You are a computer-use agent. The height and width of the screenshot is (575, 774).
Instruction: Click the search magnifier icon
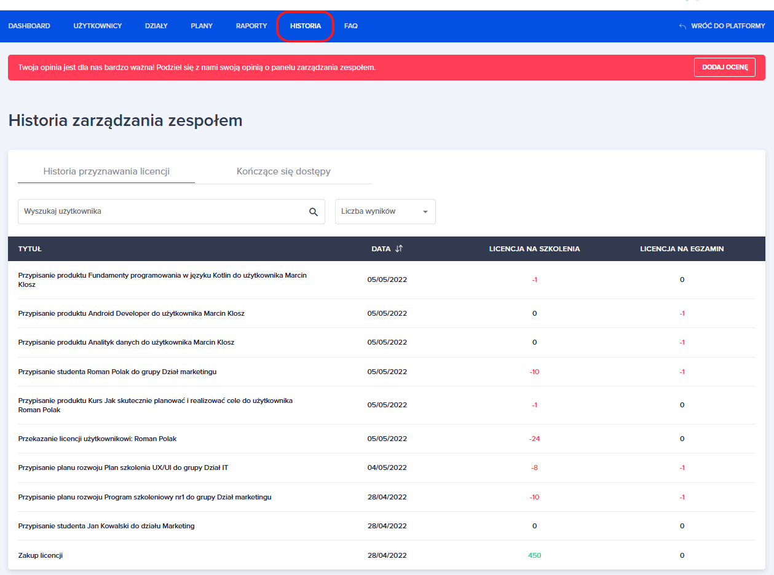click(x=313, y=212)
